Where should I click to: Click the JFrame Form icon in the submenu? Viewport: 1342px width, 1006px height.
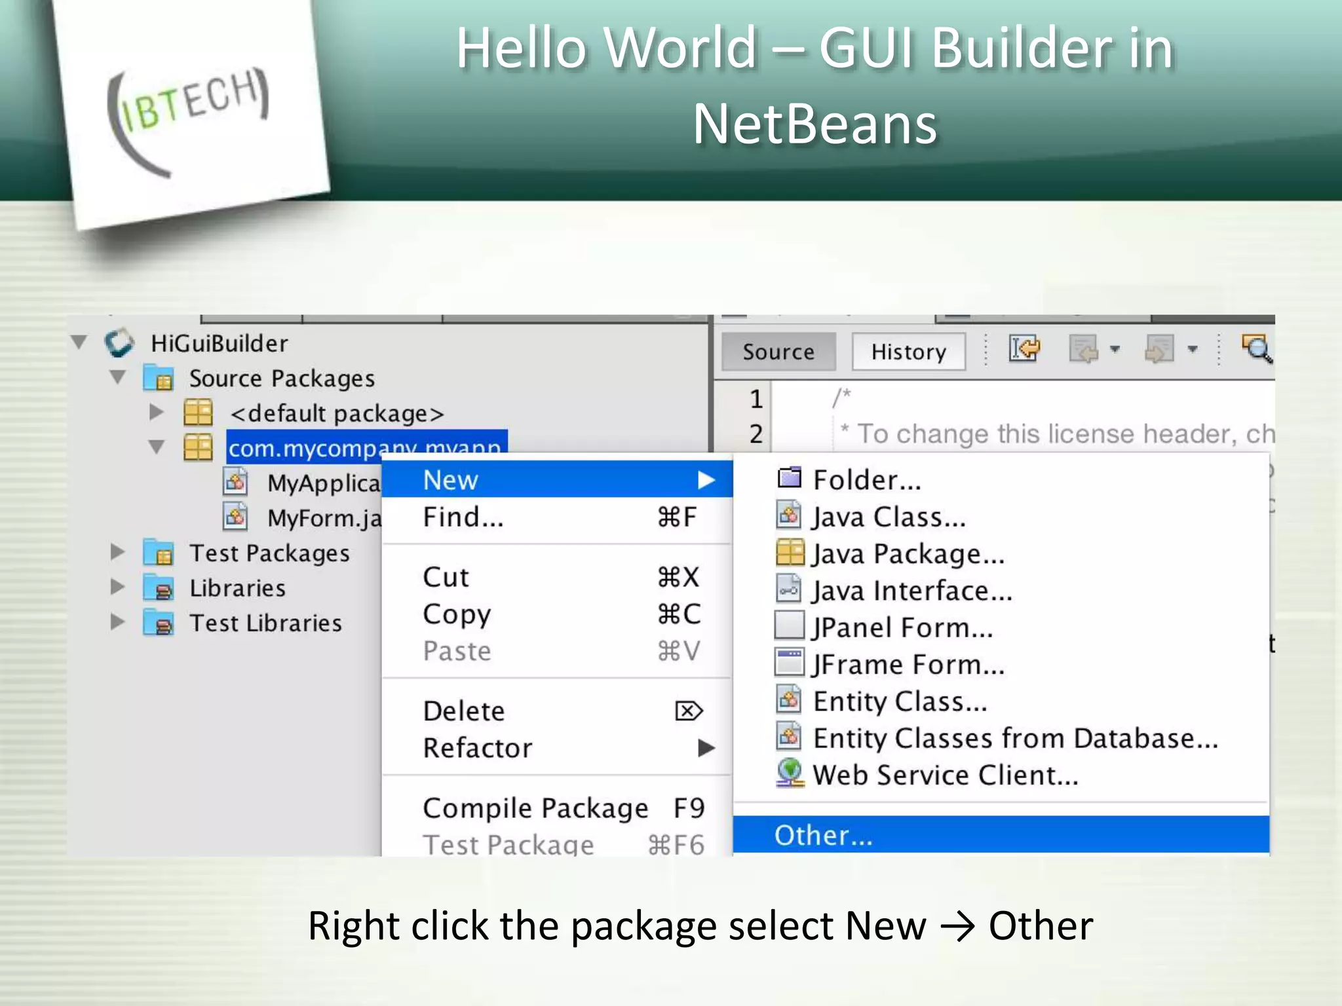pyautogui.click(x=789, y=662)
